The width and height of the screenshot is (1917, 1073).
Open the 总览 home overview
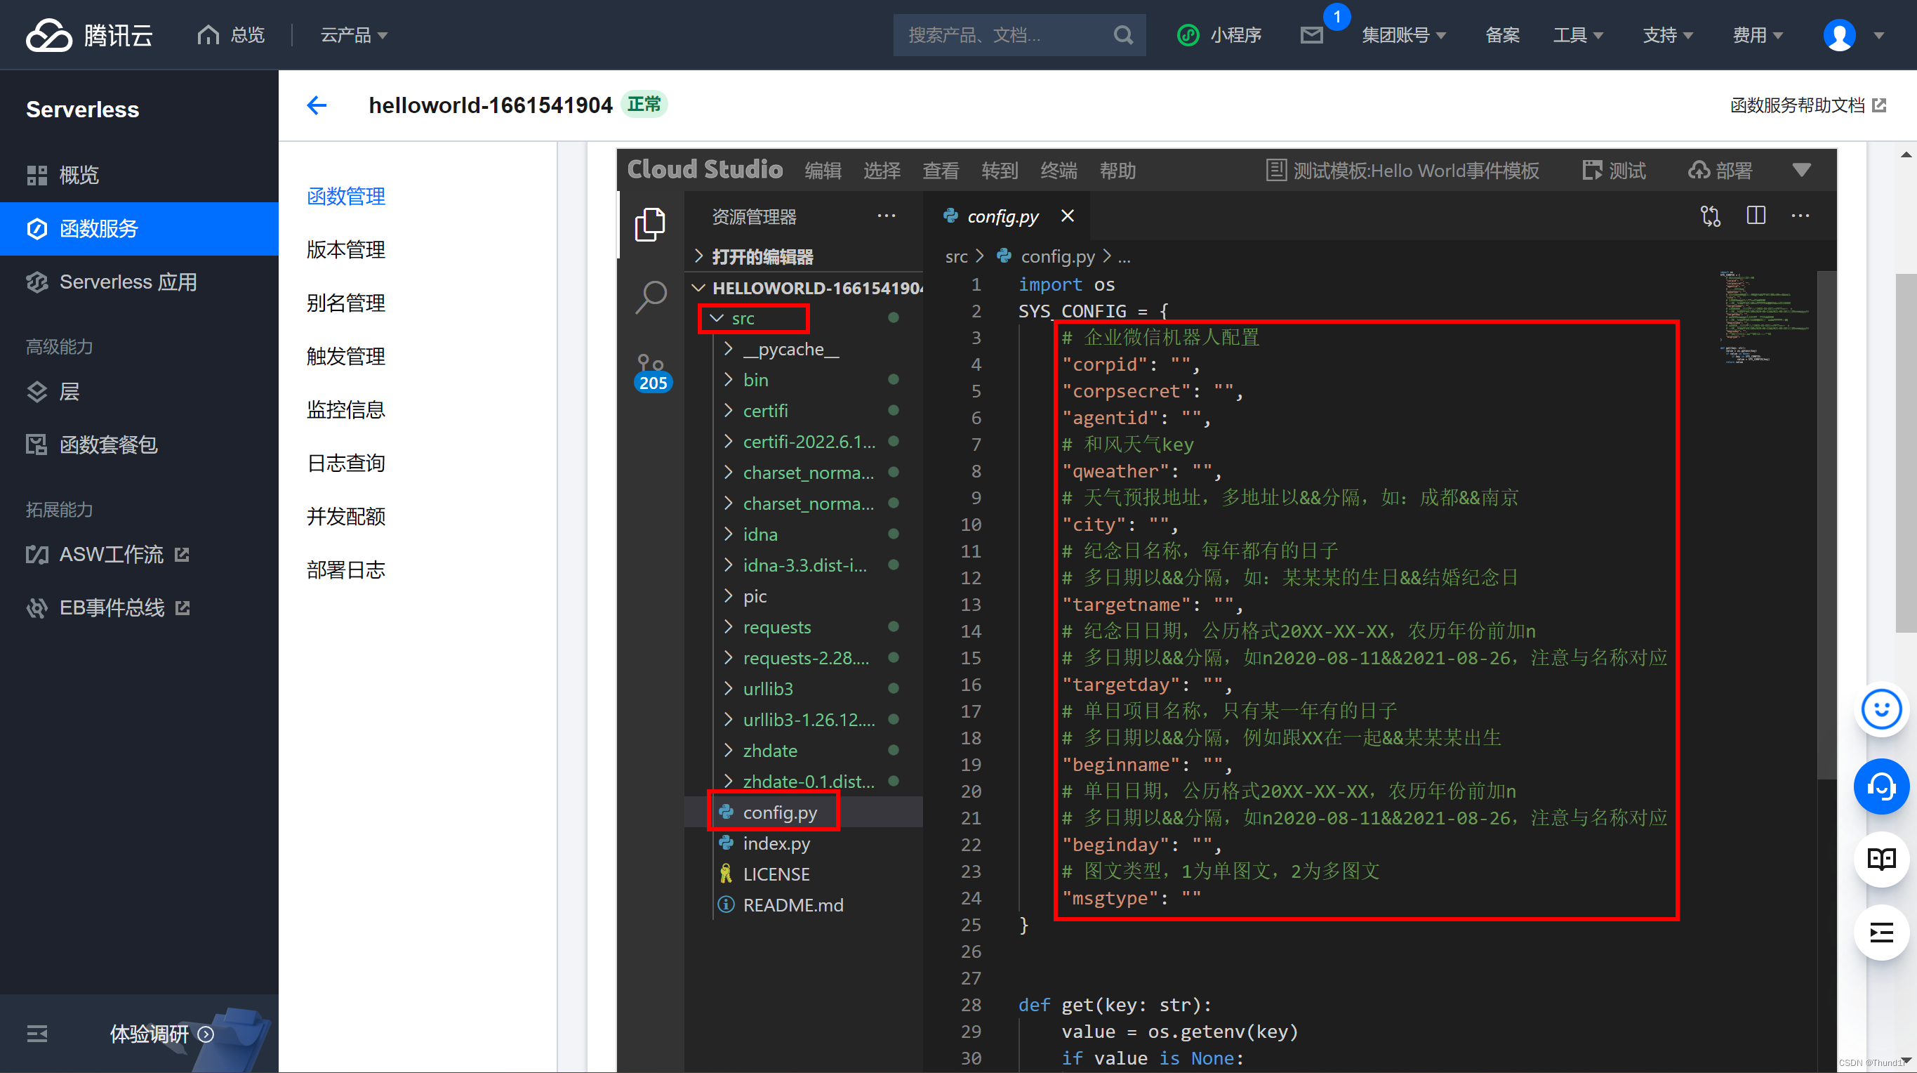[x=231, y=35]
